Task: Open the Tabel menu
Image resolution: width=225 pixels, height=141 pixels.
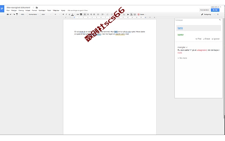Action: coord(49,11)
